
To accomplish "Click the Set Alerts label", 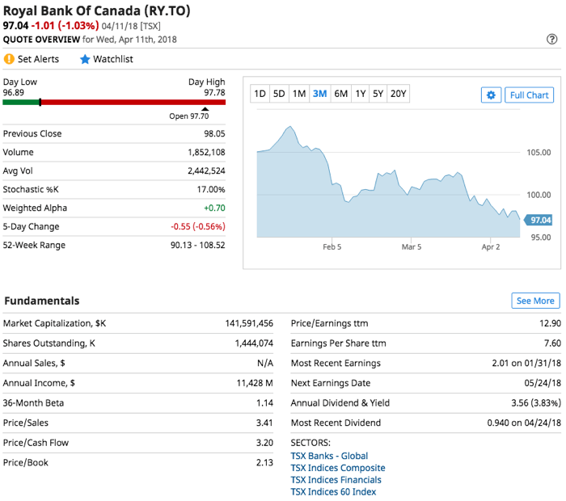I will pyautogui.click(x=38, y=59).
